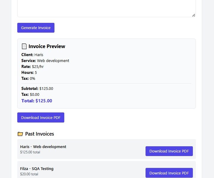The image size is (214, 178).
Task: Click the Client: Haris line
Action: tap(32, 55)
